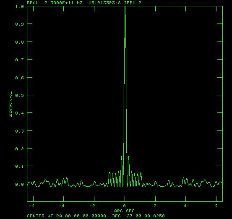Image resolution: width=232 pixels, height=219 pixels.
Task: Click the -4 x-axis tick label
Action: 62,206
